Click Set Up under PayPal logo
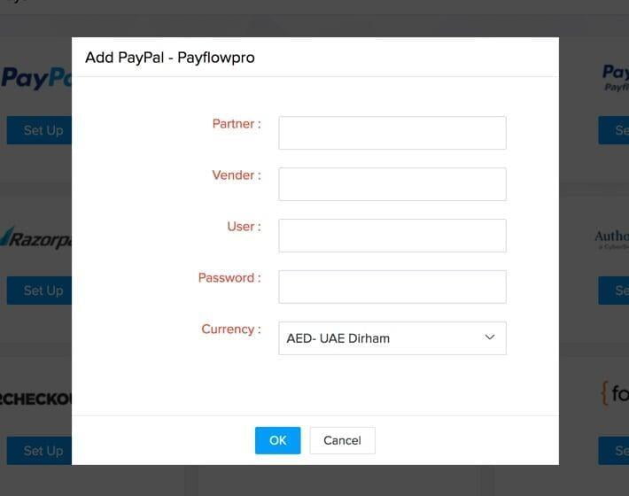 [x=39, y=130]
